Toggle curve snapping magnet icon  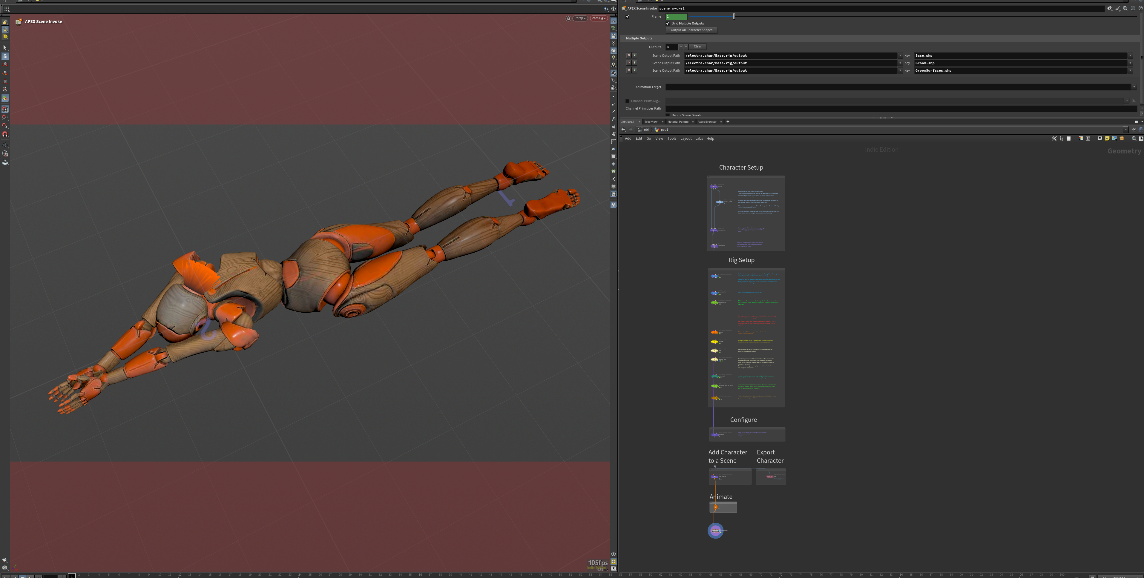click(x=5, y=118)
